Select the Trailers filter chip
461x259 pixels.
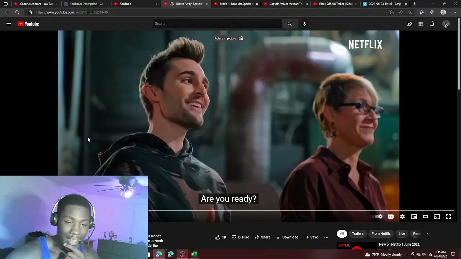pos(358,234)
